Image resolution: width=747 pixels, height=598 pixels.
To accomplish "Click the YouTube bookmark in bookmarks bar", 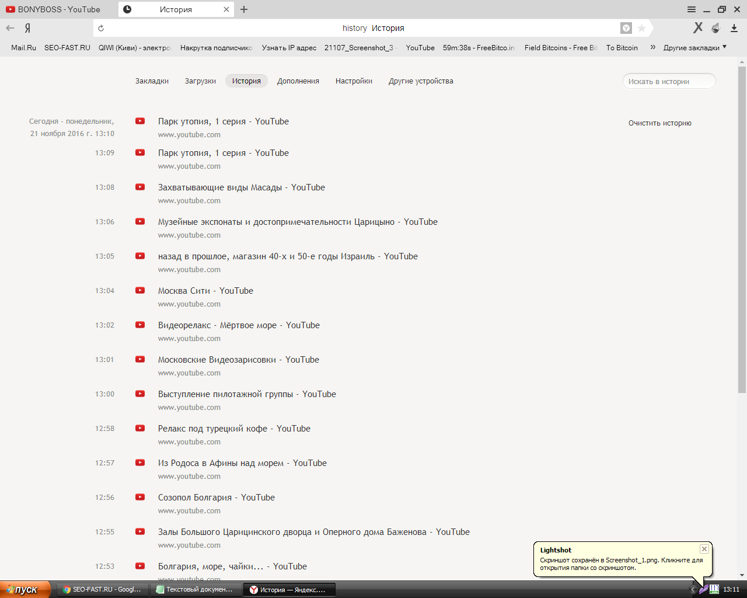I will point(420,48).
